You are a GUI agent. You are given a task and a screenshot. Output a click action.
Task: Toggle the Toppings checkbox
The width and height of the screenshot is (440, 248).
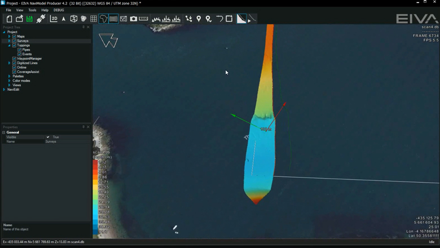click(14, 46)
